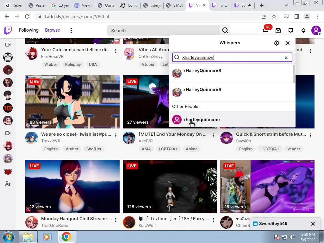Use the whisper results scrollbar
The width and height of the screenshot is (324, 243).
(294, 74)
